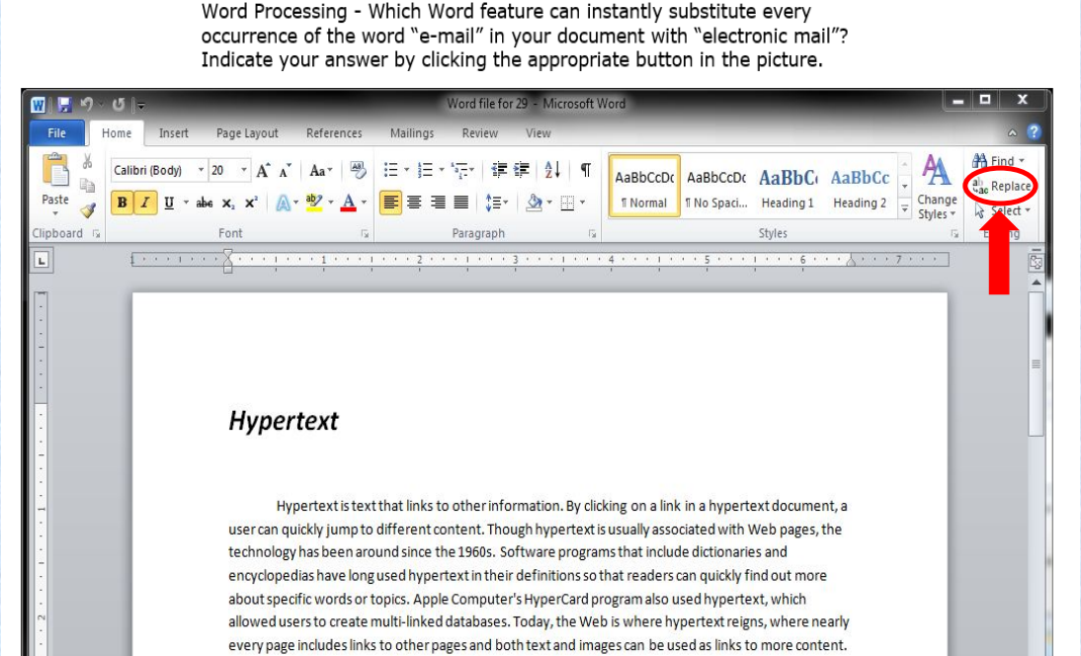1081x656 pixels.
Task: Click the first line indent marker on ruler
Action: (227, 254)
